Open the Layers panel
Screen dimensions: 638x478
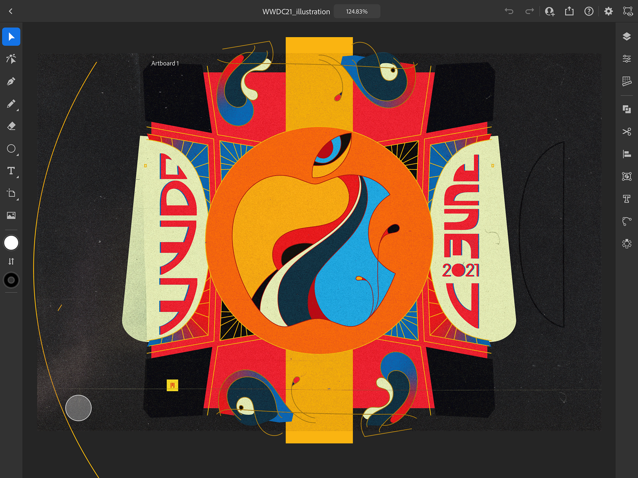(626, 37)
